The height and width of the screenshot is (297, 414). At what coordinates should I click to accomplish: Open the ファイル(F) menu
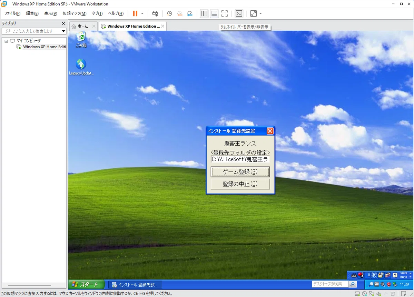tap(12, 13)
